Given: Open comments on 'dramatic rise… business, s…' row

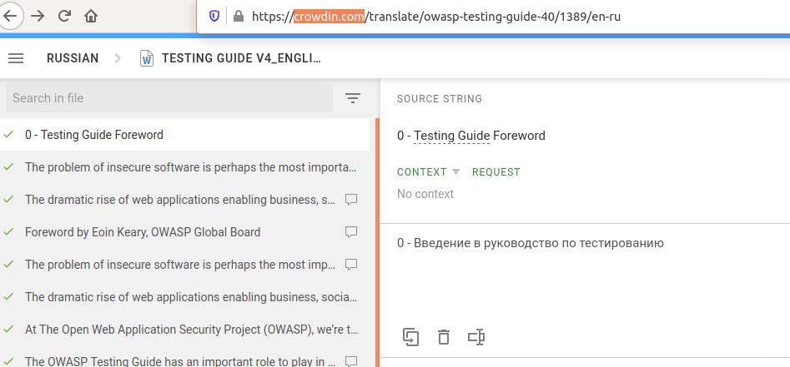Looking at the screenshot, I should pyautogui.click(x=351, y=200).
